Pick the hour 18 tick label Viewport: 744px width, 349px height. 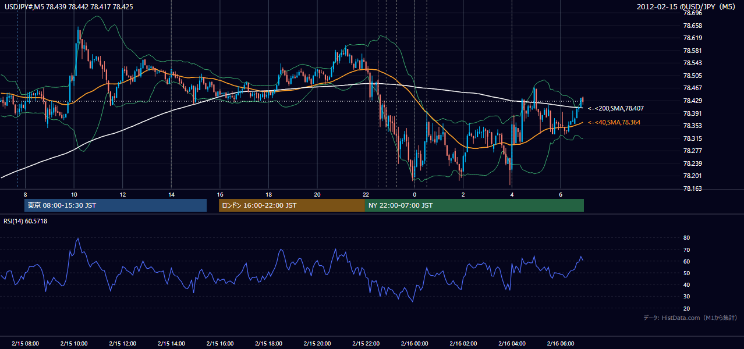click(x=268, y=194)
